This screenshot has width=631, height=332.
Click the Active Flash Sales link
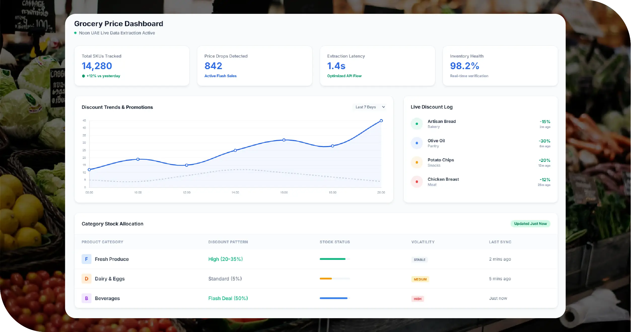click(x=220, y=76)
